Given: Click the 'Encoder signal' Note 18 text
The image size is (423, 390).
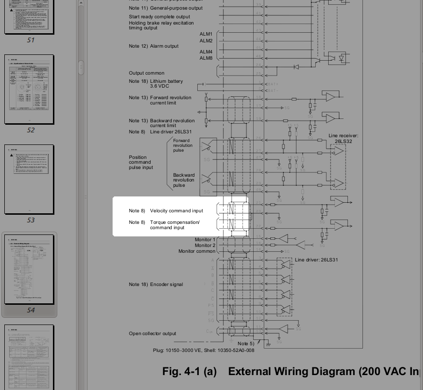Looking at the screenshot, I should [x=167, y=285].
